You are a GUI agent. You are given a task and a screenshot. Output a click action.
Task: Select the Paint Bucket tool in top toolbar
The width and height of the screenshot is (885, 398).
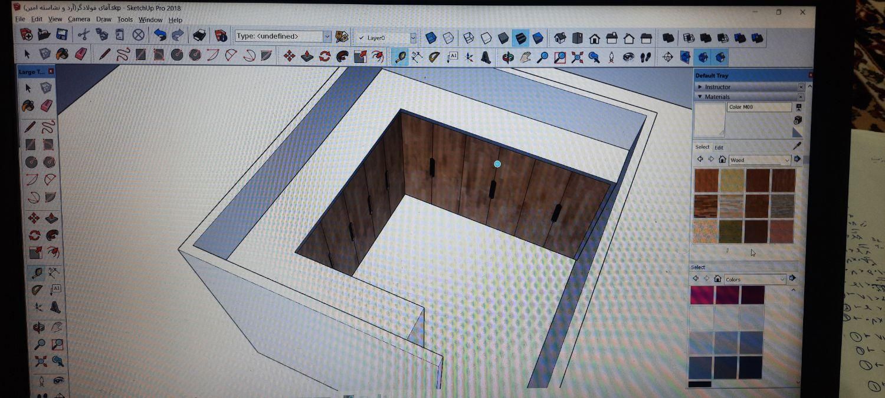coord(62,55)
